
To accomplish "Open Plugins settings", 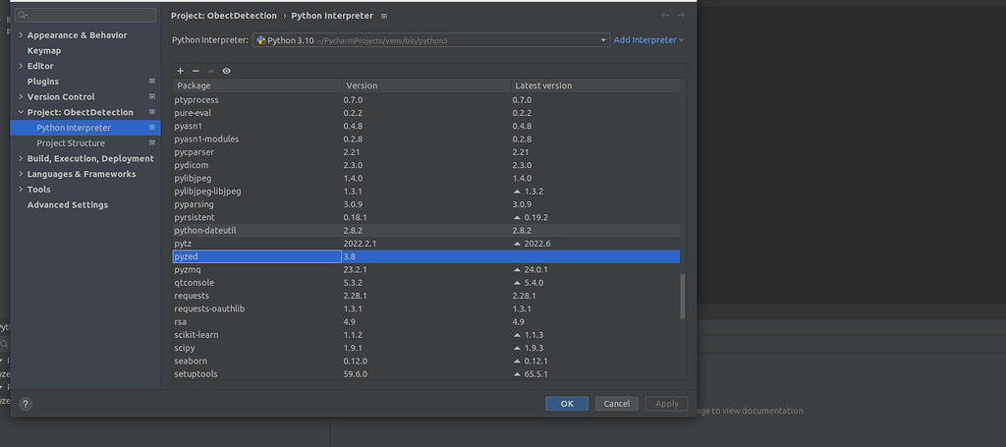I will [x=43, y=82].
